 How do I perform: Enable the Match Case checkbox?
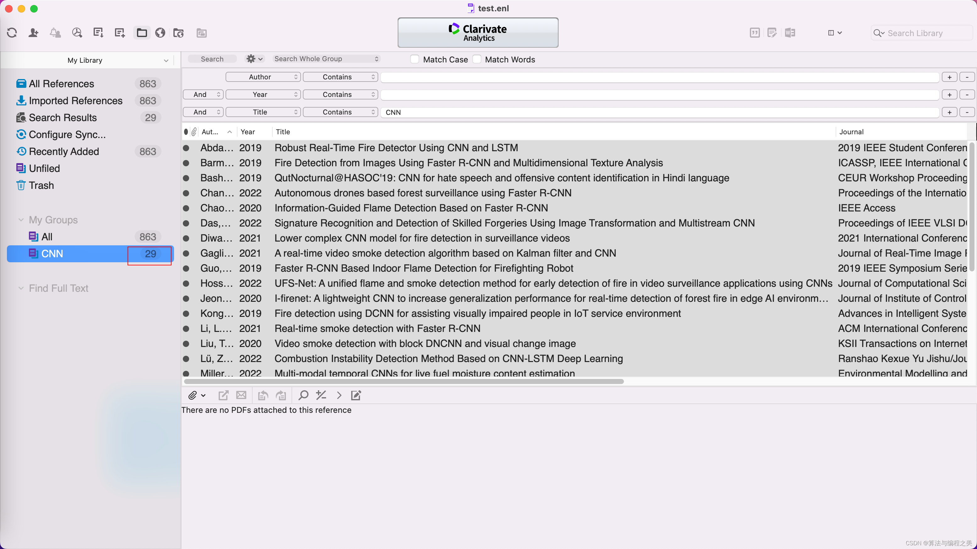pos(415,59)
